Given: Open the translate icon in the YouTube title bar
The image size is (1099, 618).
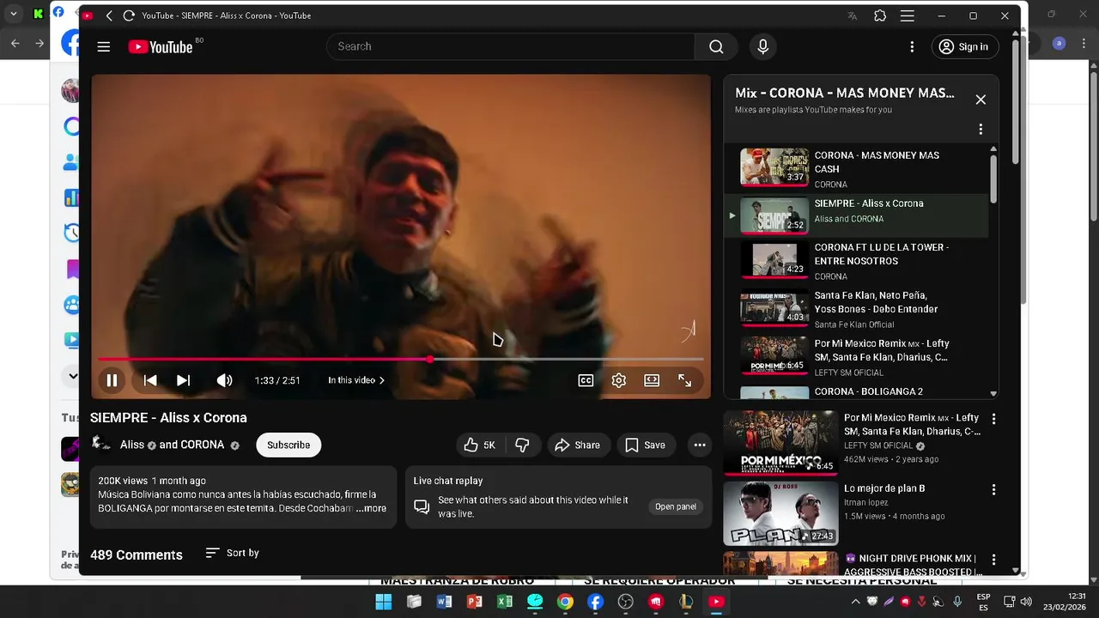Looking at the screenshot, I should tap(852, 15).
